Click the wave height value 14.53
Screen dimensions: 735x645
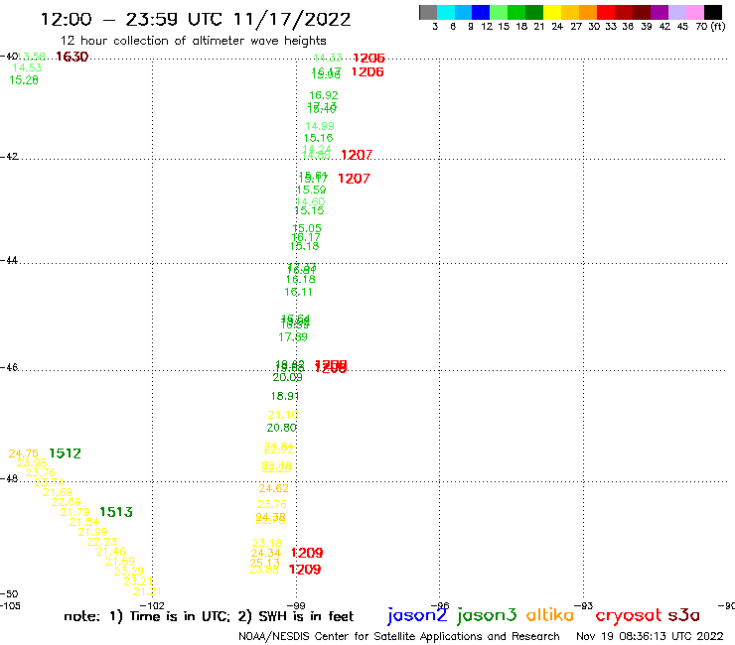27,67
